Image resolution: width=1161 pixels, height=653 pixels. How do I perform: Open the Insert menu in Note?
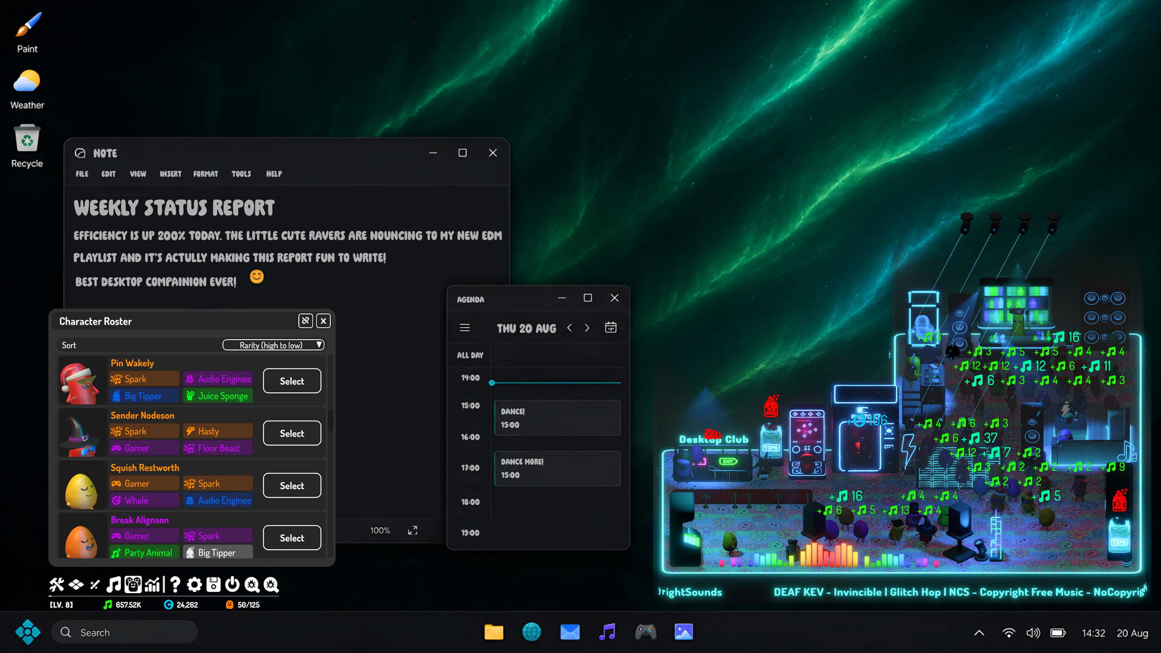click(x=171, y=174)
